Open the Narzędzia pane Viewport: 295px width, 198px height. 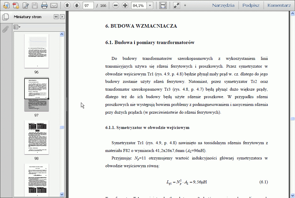223,5
